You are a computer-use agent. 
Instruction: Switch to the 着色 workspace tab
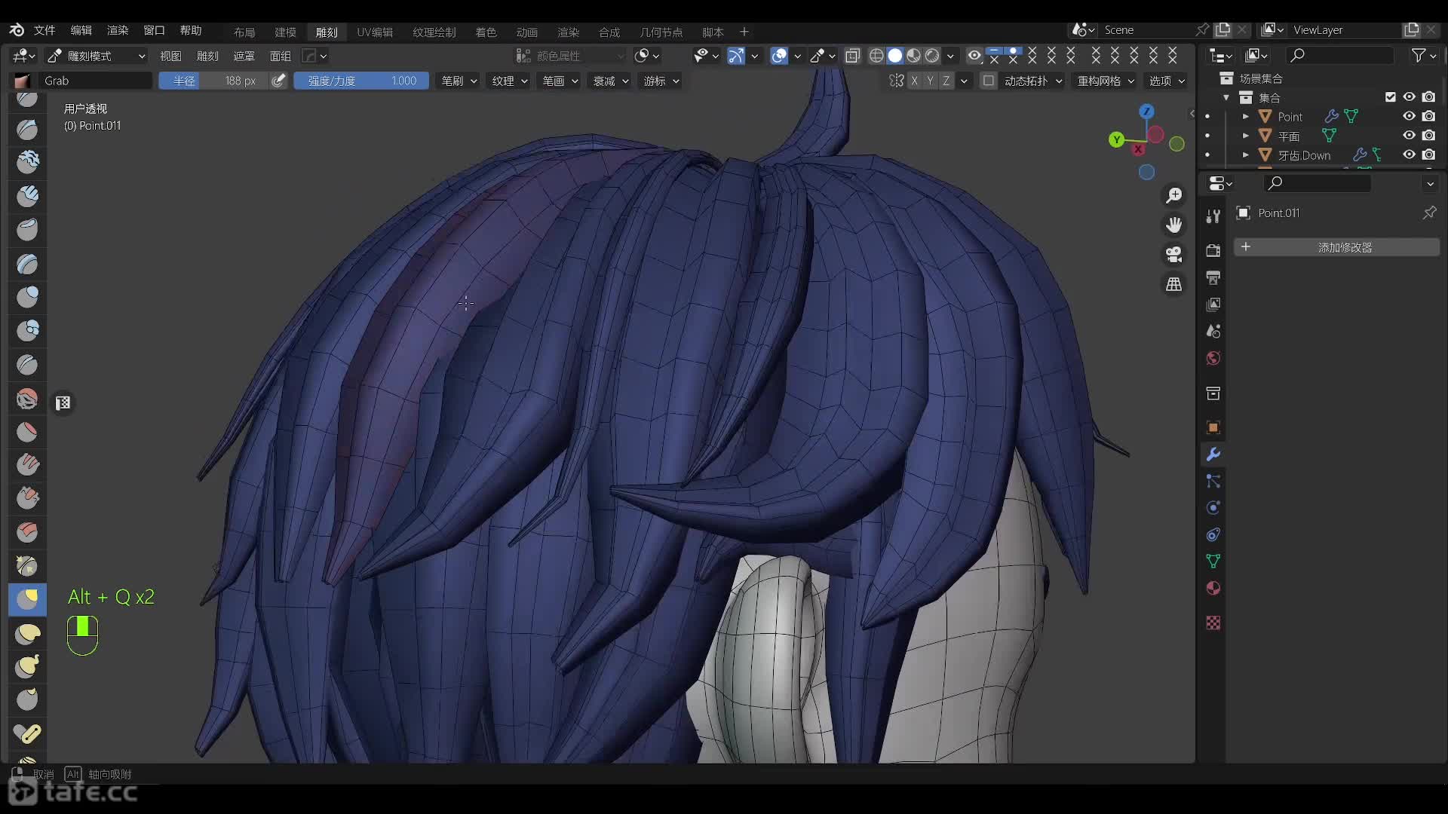(x=486, y=32)
